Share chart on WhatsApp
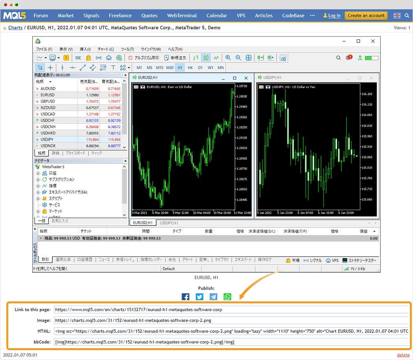This screenshot has height=360, width=413. pyautogui.click(x=227, y=297)
